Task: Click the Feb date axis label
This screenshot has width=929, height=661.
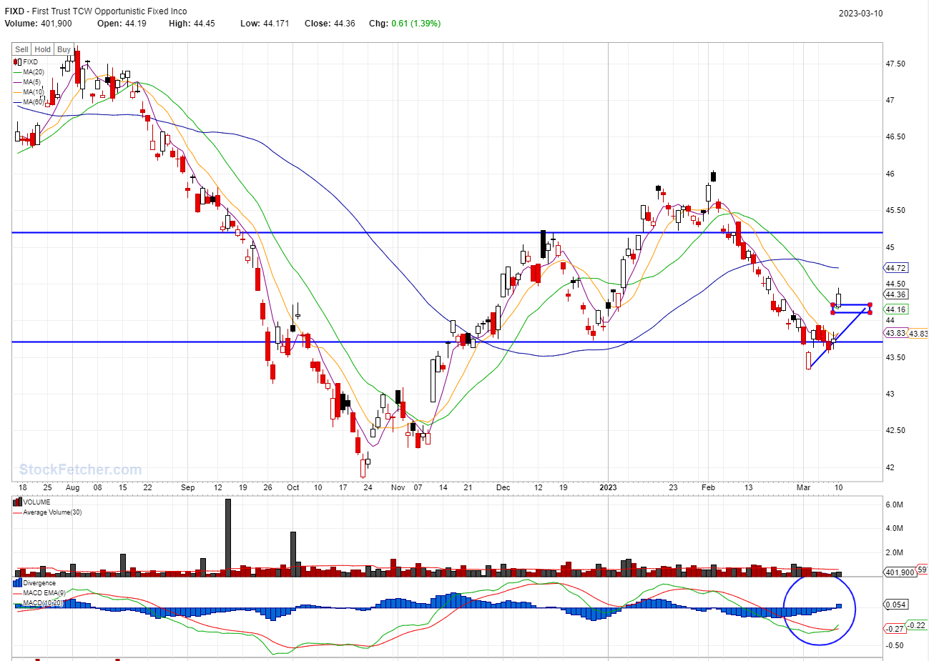Action: pyautogui.click(x=708, y=487)
